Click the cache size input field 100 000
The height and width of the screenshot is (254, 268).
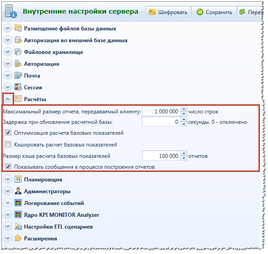tap(161, 156)
